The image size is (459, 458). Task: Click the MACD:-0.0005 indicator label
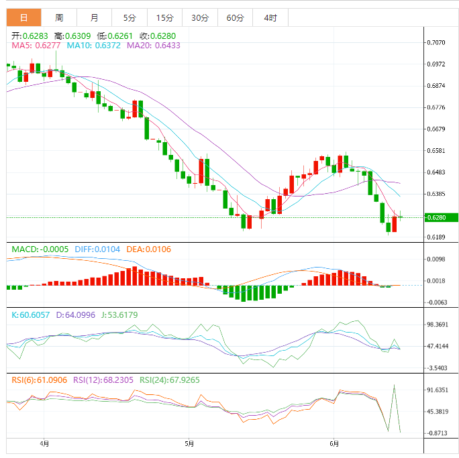point(40,249)
